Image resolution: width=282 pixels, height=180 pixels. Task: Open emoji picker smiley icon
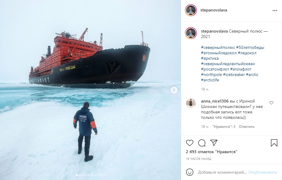190,172
